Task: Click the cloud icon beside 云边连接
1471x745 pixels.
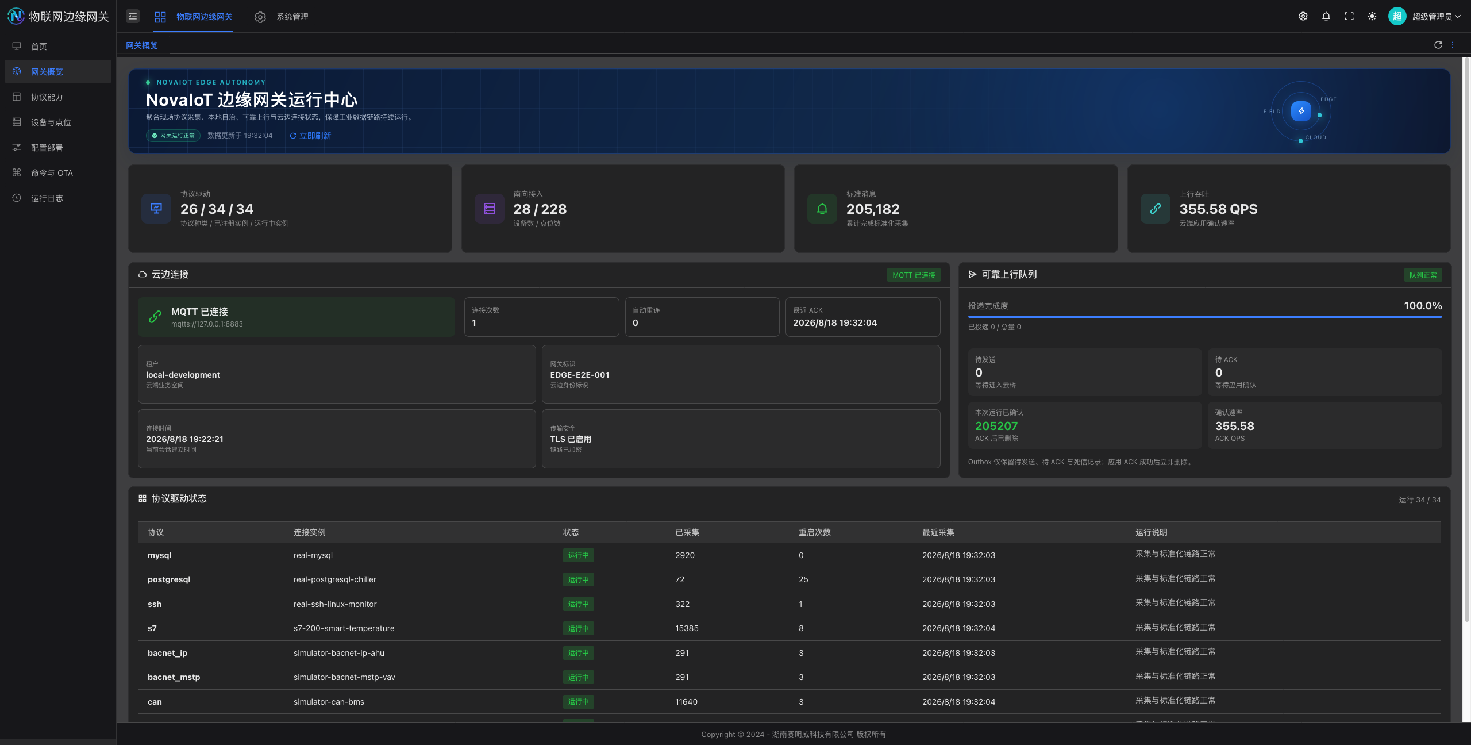Action: tap(143, 274)
